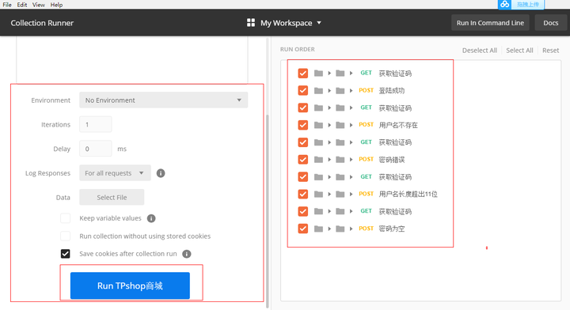Screen dimensions: 570x310
Task: Start the run with Run TPshop商城
Action: coord(130,285)
